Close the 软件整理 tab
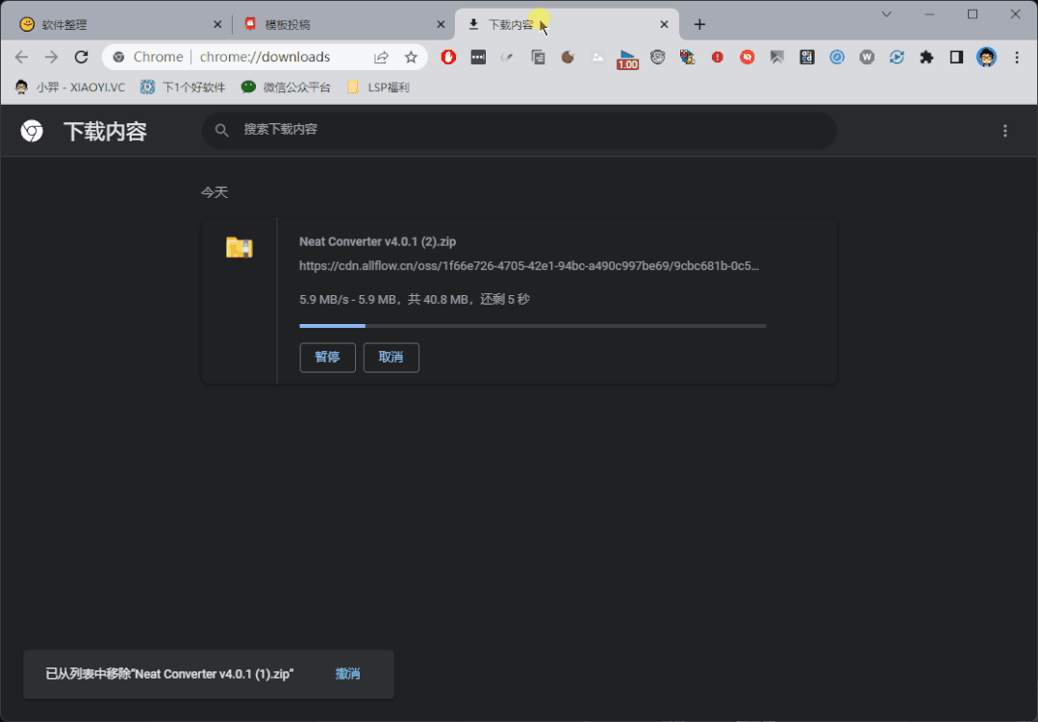 [x=217, y=24]
